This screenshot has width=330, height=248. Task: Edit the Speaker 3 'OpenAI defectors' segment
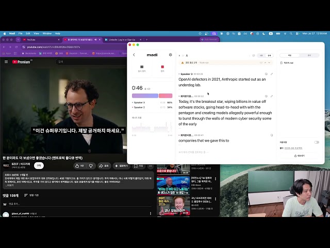coord(272,74)
